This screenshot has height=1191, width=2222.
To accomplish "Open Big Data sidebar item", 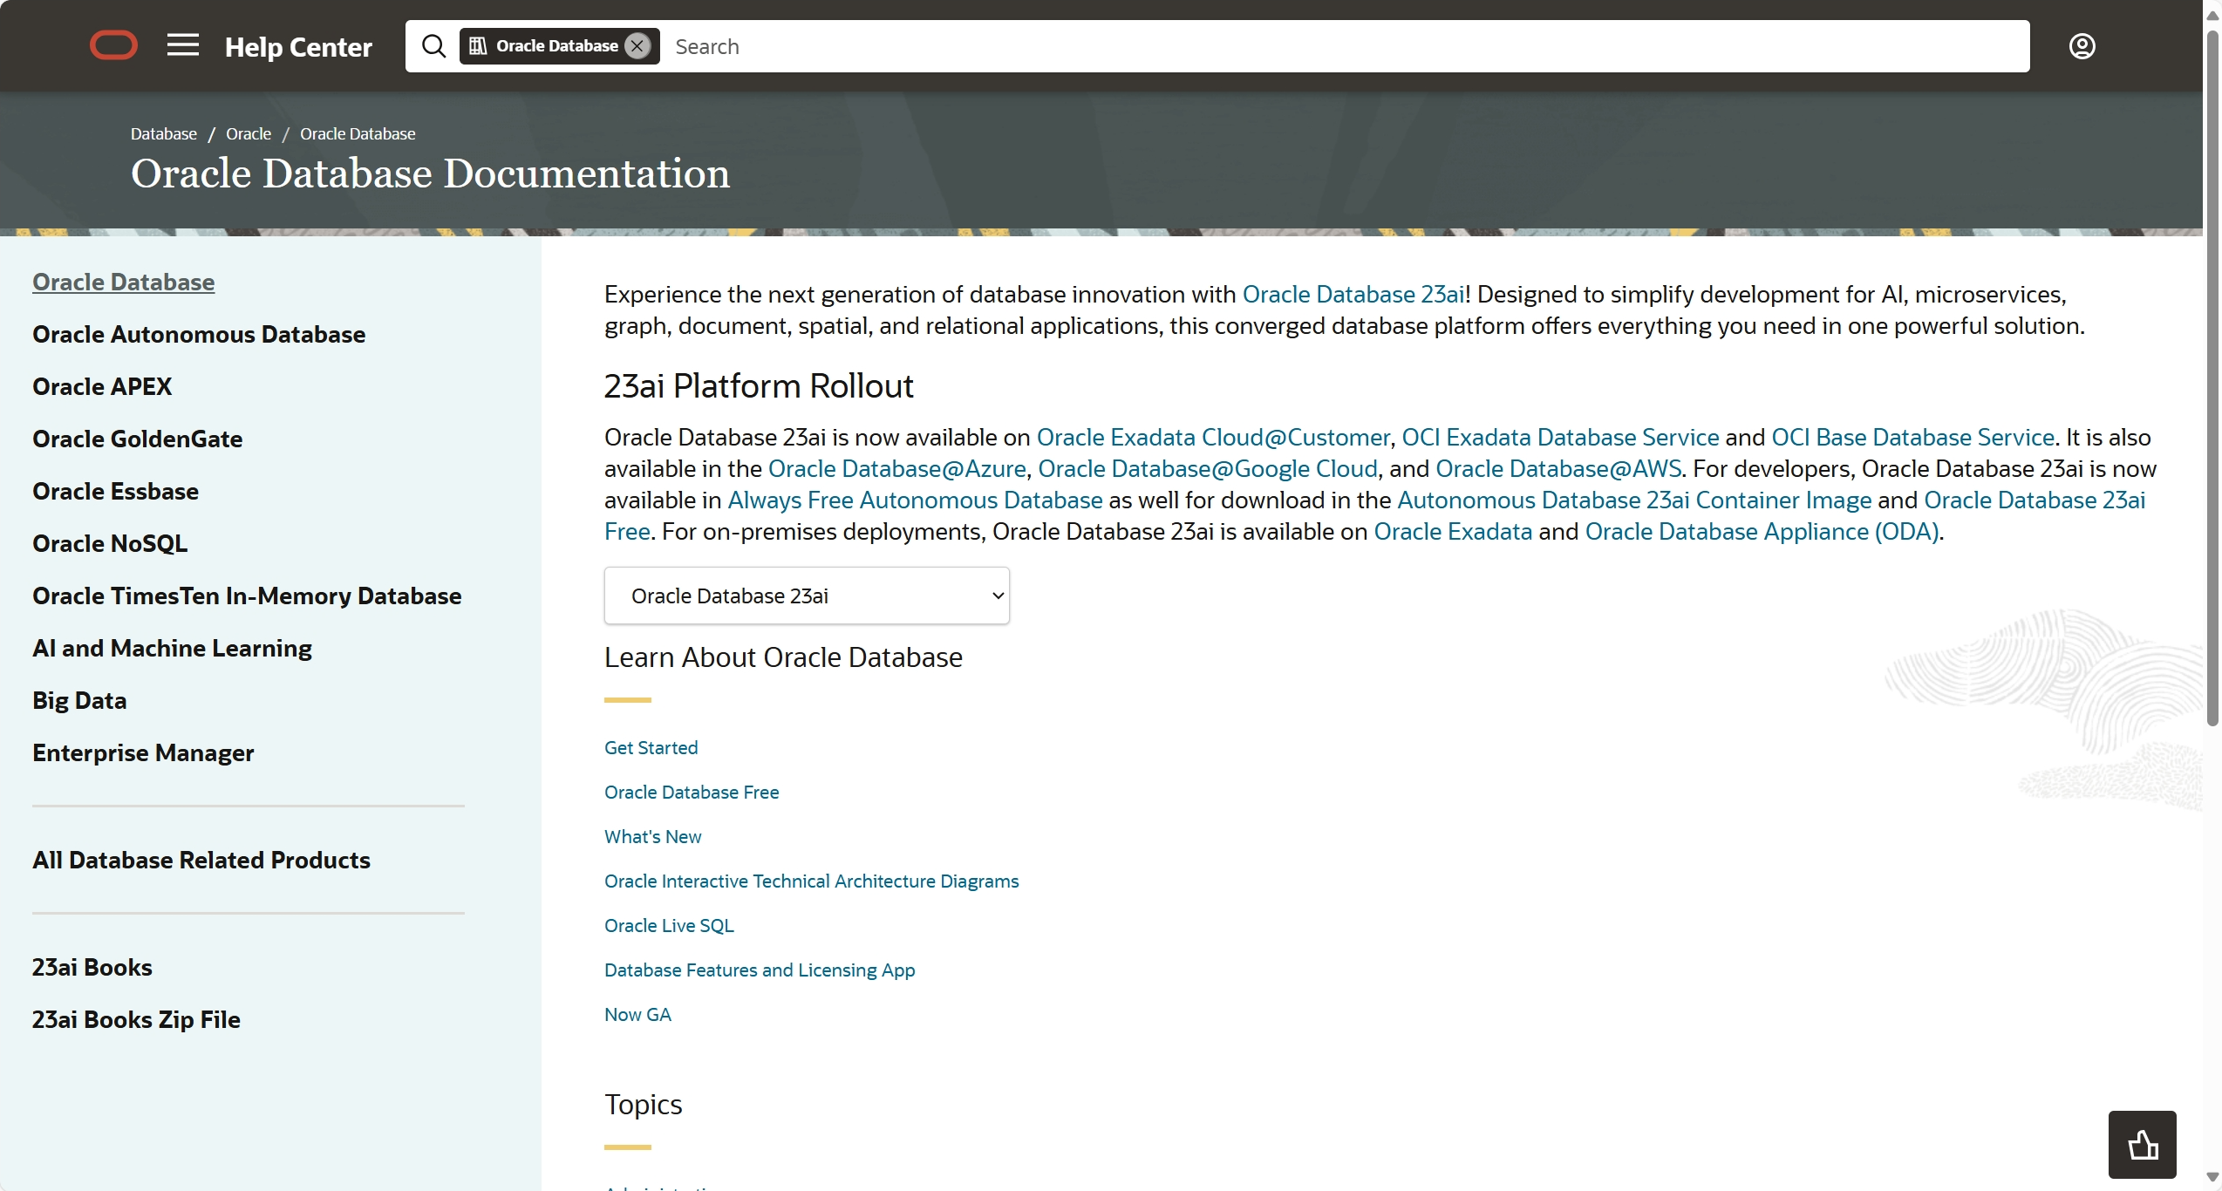I will pos(79,700).
